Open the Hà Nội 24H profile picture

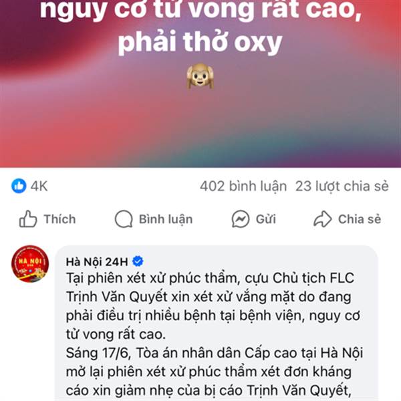(30, 264)
